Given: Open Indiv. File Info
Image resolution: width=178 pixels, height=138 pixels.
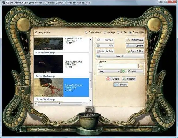Looking at the screenshot, I should coord(105,51).
